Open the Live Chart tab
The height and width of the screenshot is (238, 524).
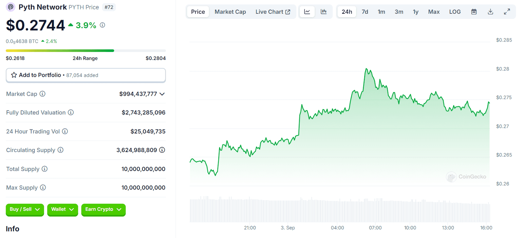pyautogui.click(x=273, y=12)
